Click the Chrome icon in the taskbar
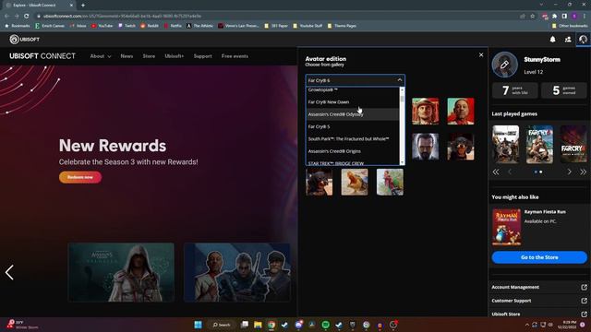 tap(271, 325)
